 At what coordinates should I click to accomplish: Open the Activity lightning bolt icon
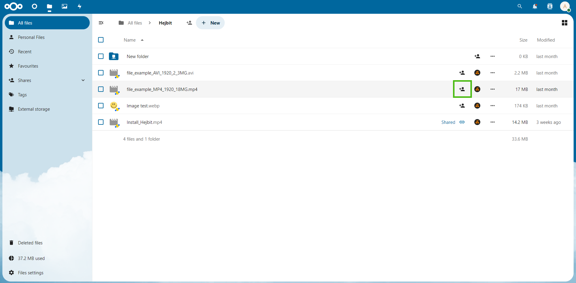pyautogui.click(x=79, y=6)
